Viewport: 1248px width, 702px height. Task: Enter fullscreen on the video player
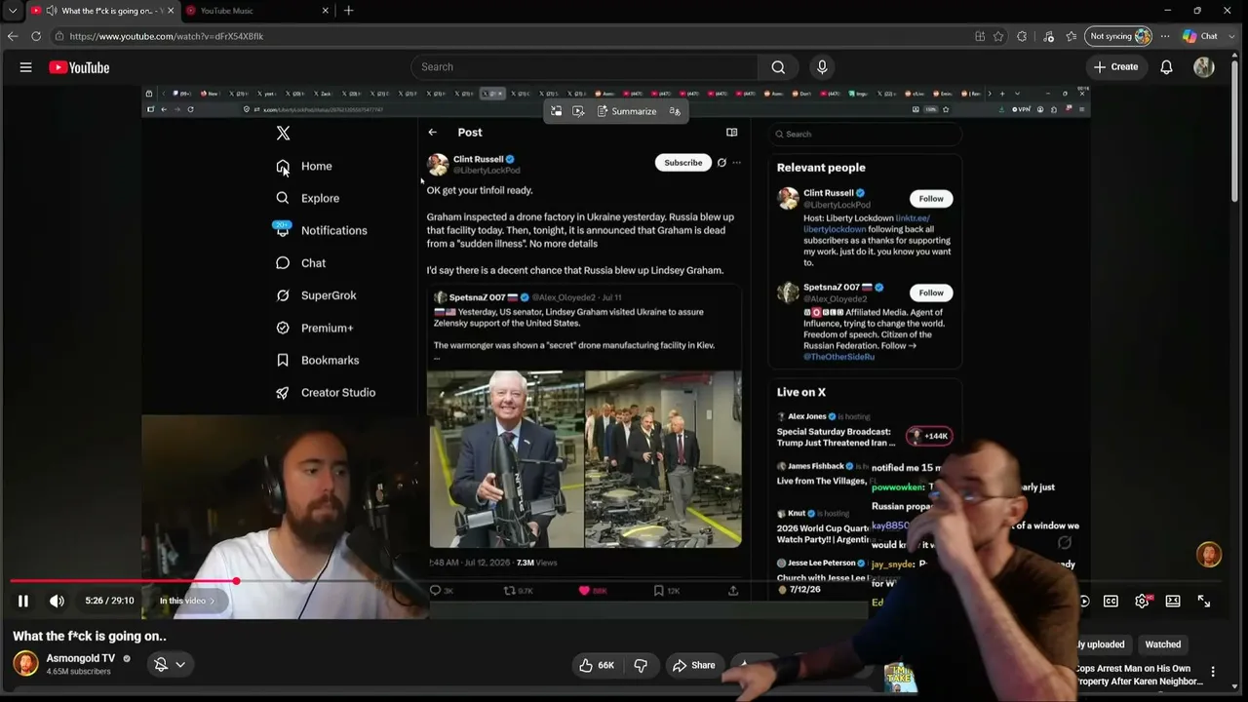pos(1204,602)
